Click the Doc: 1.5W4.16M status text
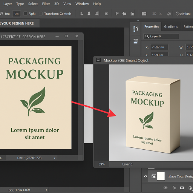 (x=19, y=190)
